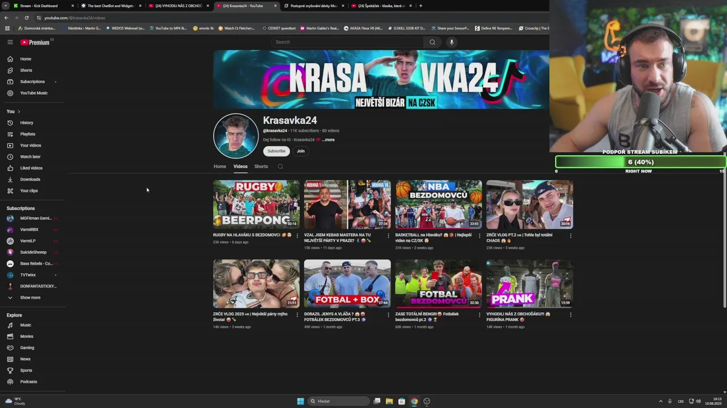Reload the page in Chrome
The image size is (727, 408).
pos(26,18)
